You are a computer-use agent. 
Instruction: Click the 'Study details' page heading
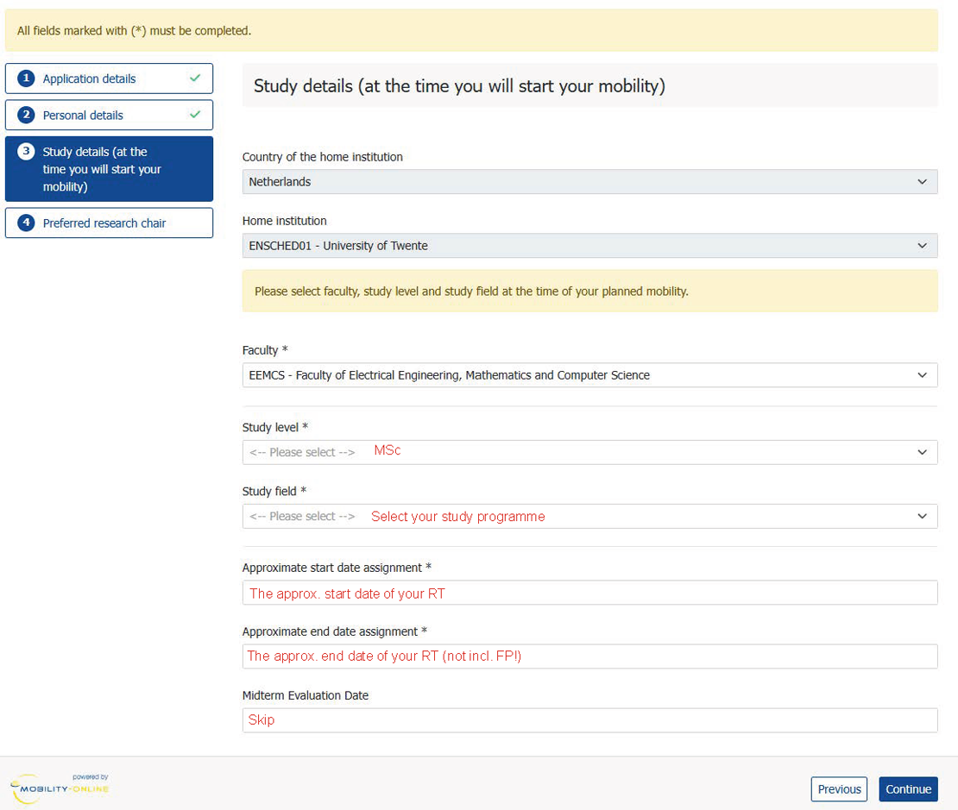coord(459,86)
